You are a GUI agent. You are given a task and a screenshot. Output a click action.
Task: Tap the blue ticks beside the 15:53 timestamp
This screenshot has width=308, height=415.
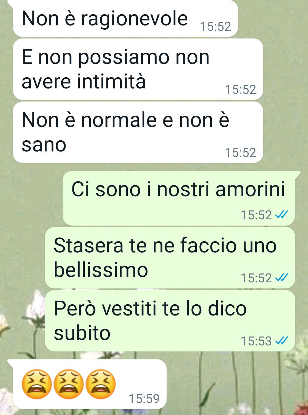(281, 341)
